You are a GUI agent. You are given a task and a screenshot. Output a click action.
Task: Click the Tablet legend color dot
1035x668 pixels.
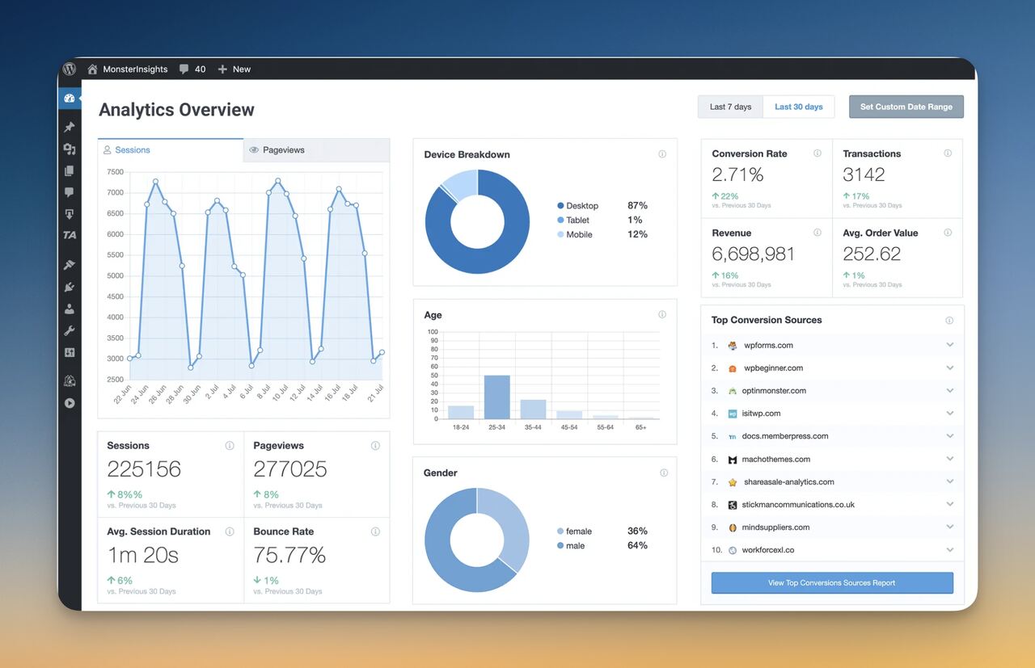[x=560, y=221]
